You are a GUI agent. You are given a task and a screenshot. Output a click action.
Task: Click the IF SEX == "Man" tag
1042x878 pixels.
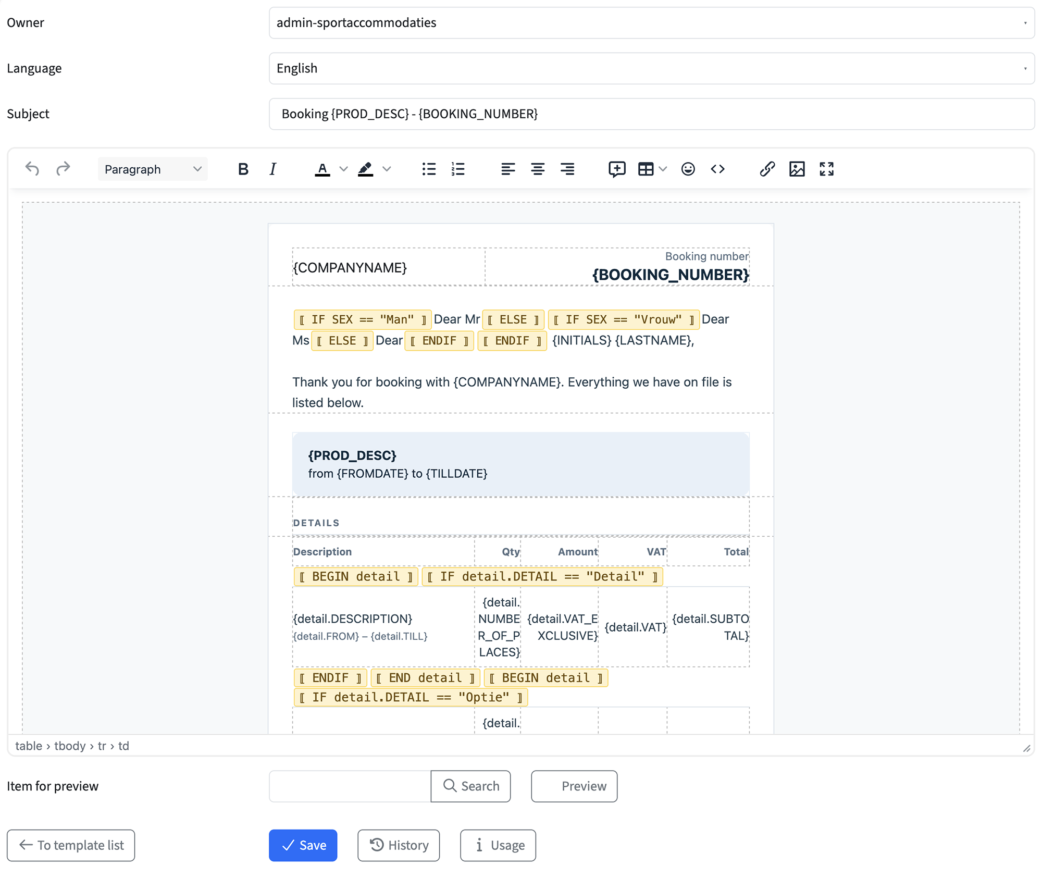(x=363, y=319)
